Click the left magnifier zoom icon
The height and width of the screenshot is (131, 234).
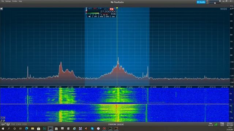pos(1,121)
